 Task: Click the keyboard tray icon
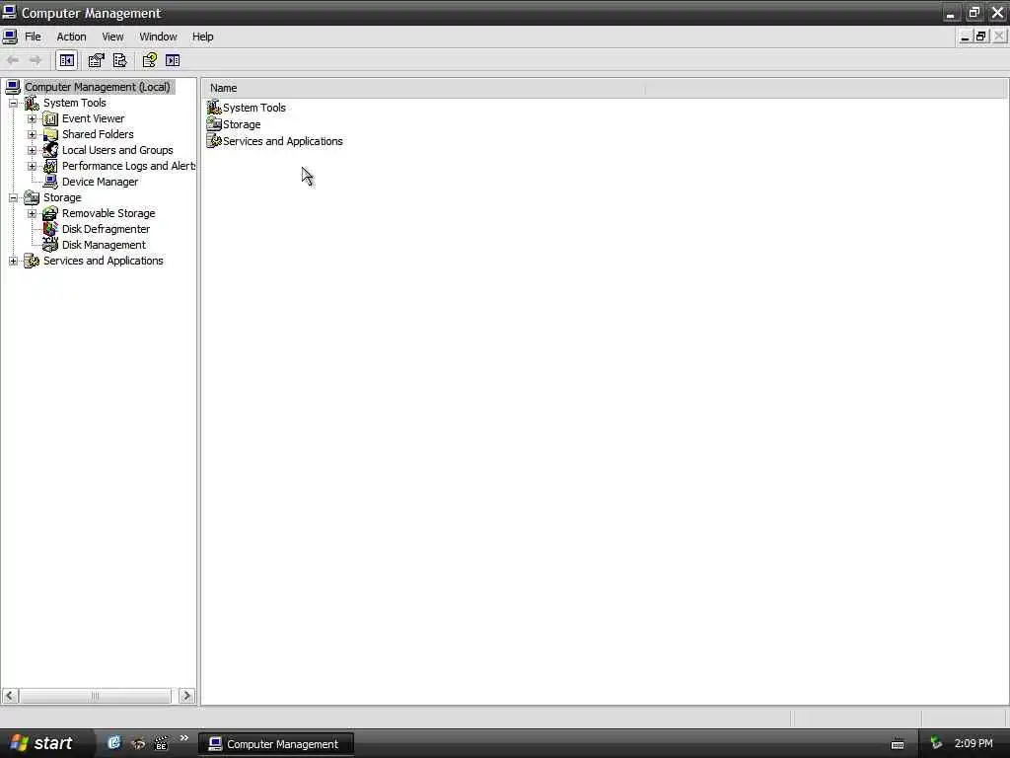click(x=898, y=745)
